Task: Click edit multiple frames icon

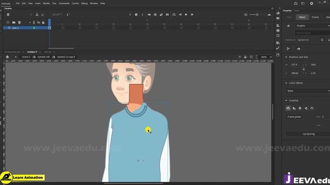Action: (155, 14)
